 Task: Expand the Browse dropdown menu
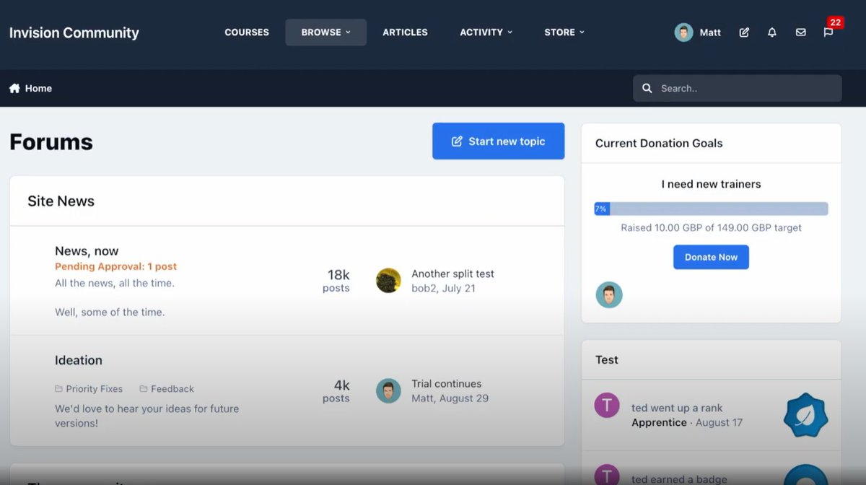click(x=326, y=32)
